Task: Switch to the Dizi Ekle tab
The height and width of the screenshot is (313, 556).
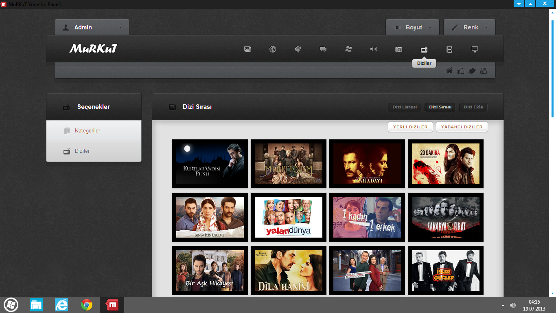Action: click(x=473, y=107)
